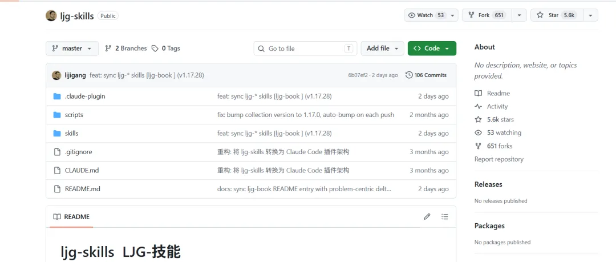616x262 pixels.
Task: Click the eye icon on Watch button
Action: pyautogui.click(x=412, y=15)
